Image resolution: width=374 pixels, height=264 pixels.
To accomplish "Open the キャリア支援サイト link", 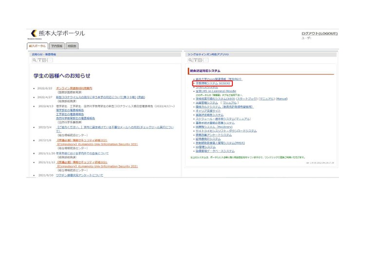I will [x=207, y=111].
